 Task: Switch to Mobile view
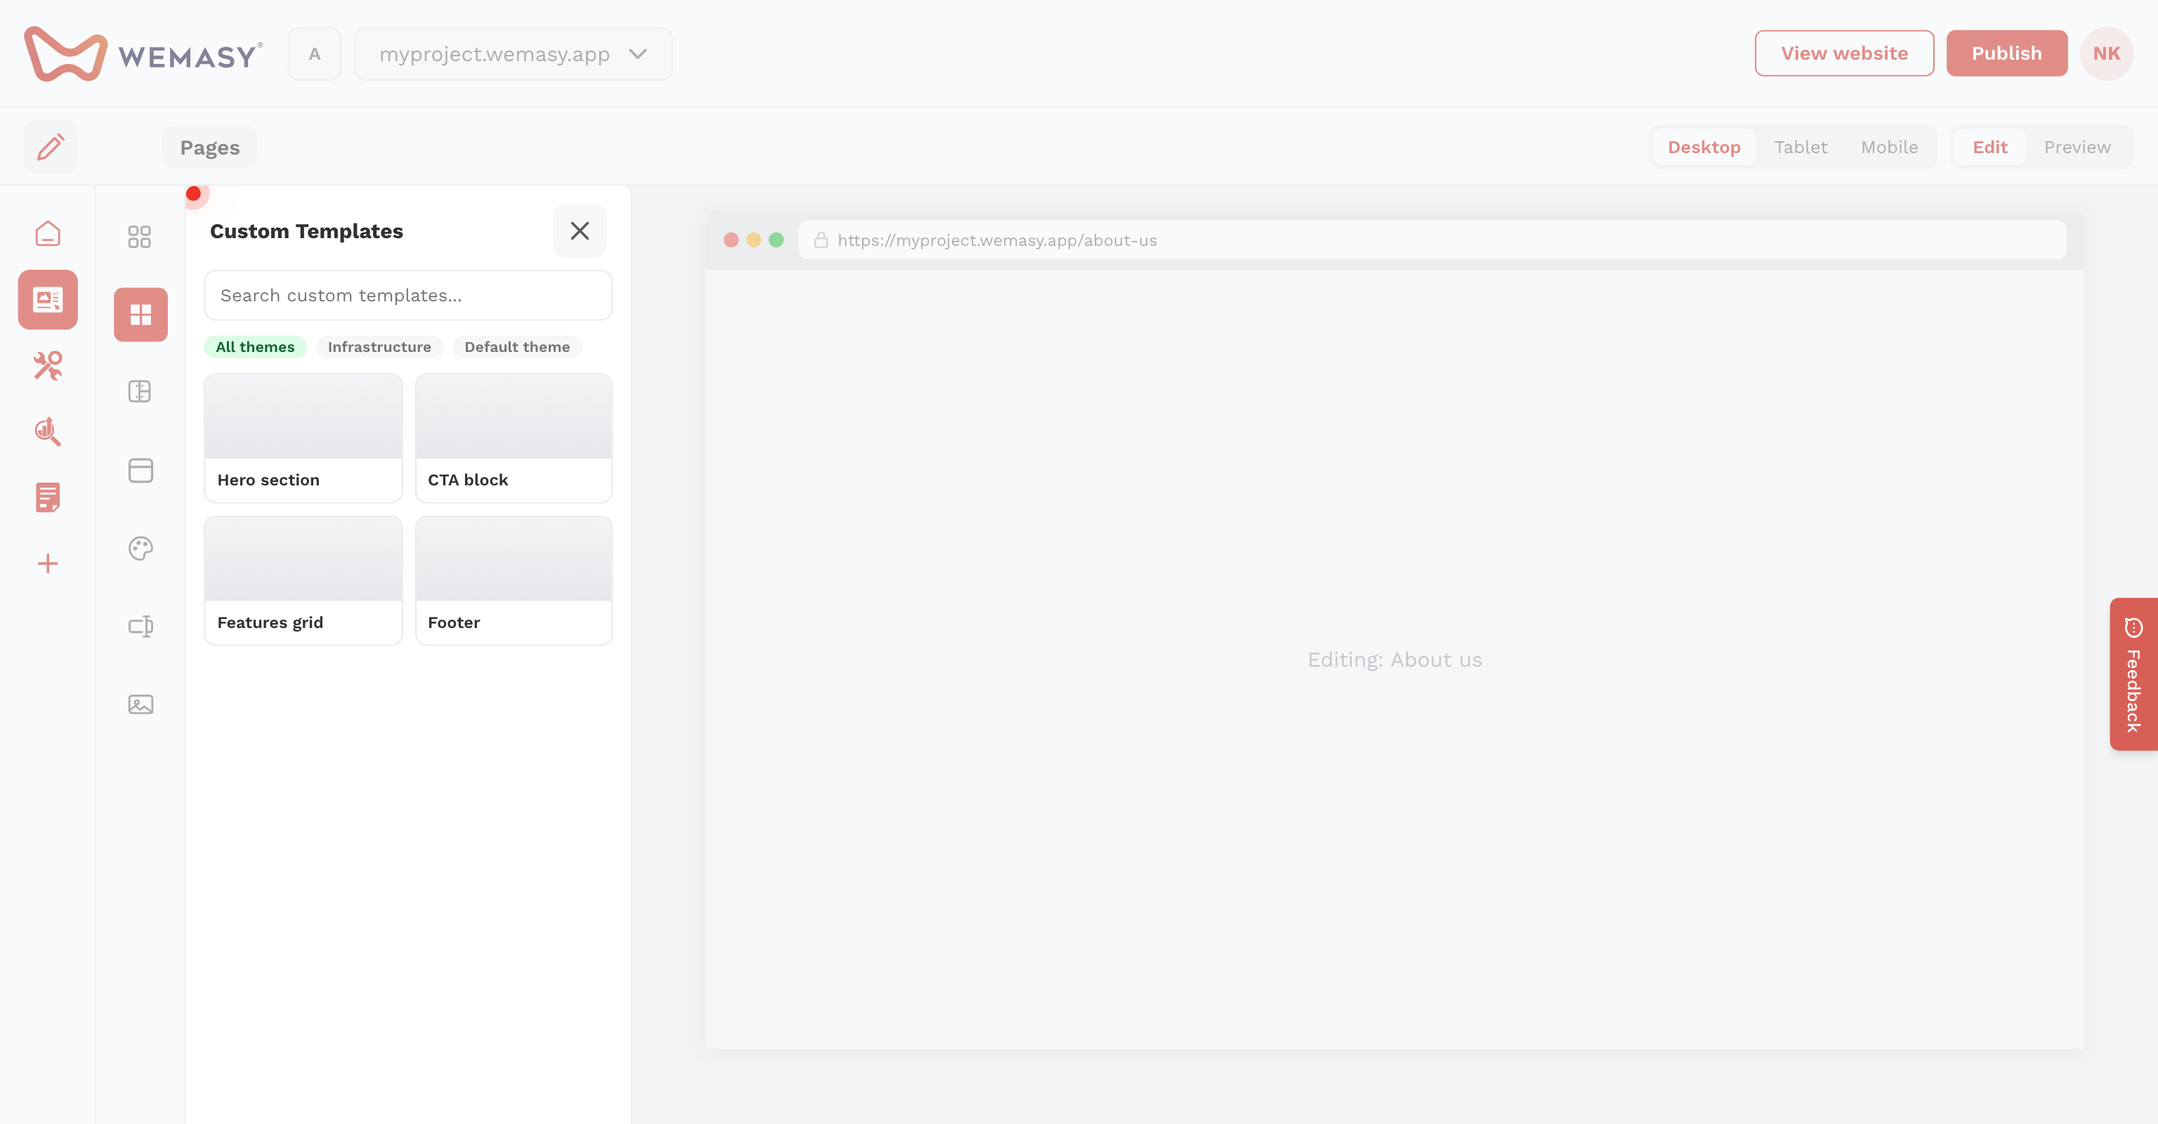pos(1889,148)
